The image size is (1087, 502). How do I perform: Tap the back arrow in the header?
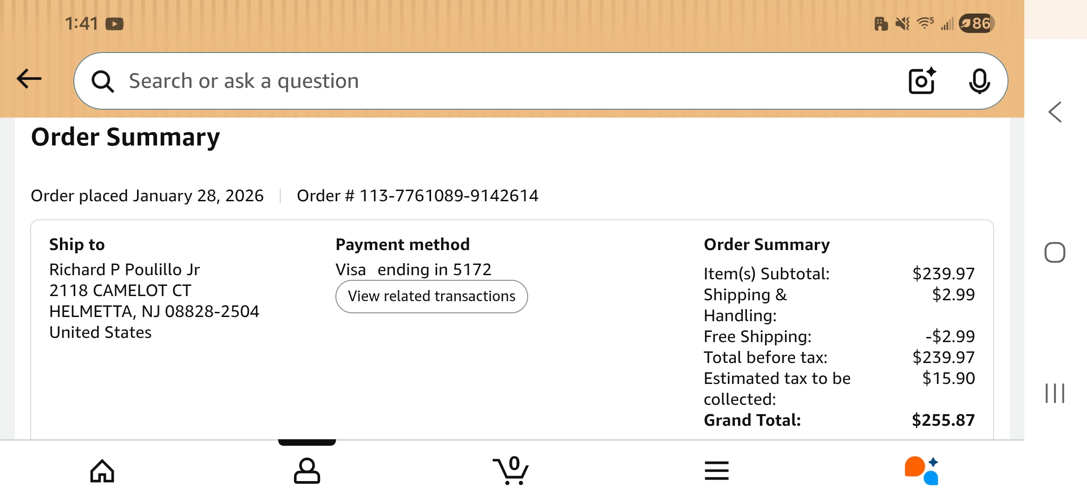pyautogui.click(x=29, y=79)
